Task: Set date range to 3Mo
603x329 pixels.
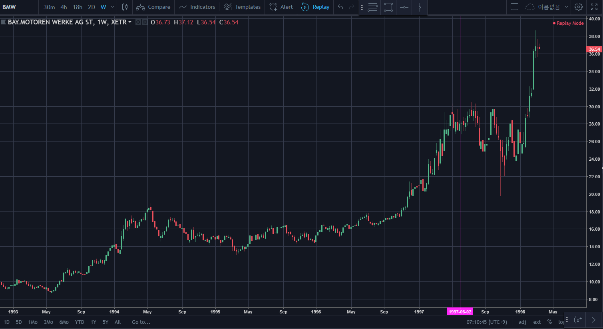Action: click(x=48, y=322)
